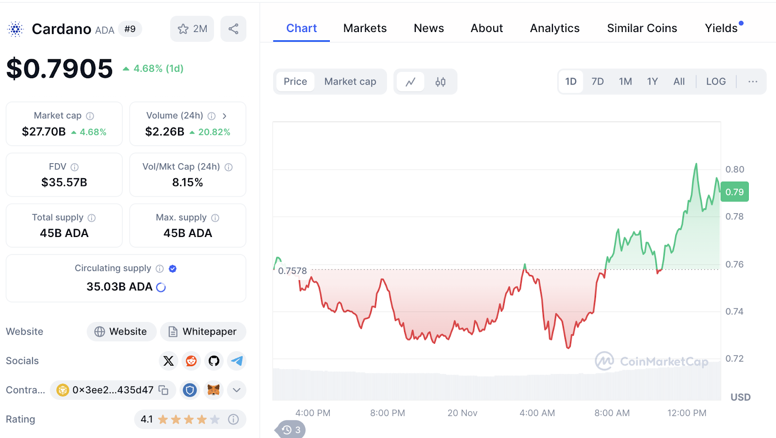
Task: Click the chart history events badge
Action: pos(291,430)
